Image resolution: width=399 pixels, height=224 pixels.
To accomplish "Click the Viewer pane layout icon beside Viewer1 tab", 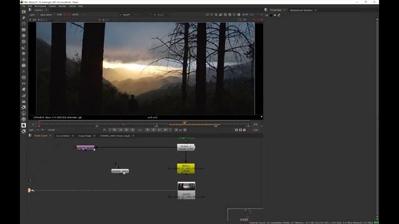I will click(x=30, y=10).
